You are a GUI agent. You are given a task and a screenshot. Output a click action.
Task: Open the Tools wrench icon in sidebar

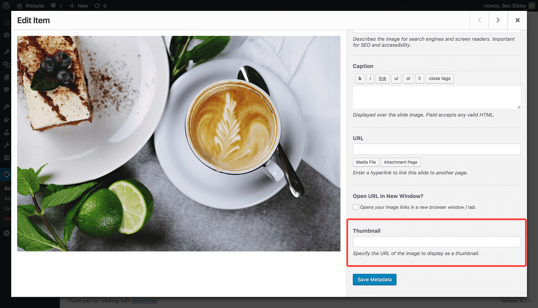[x=7, y=145]
